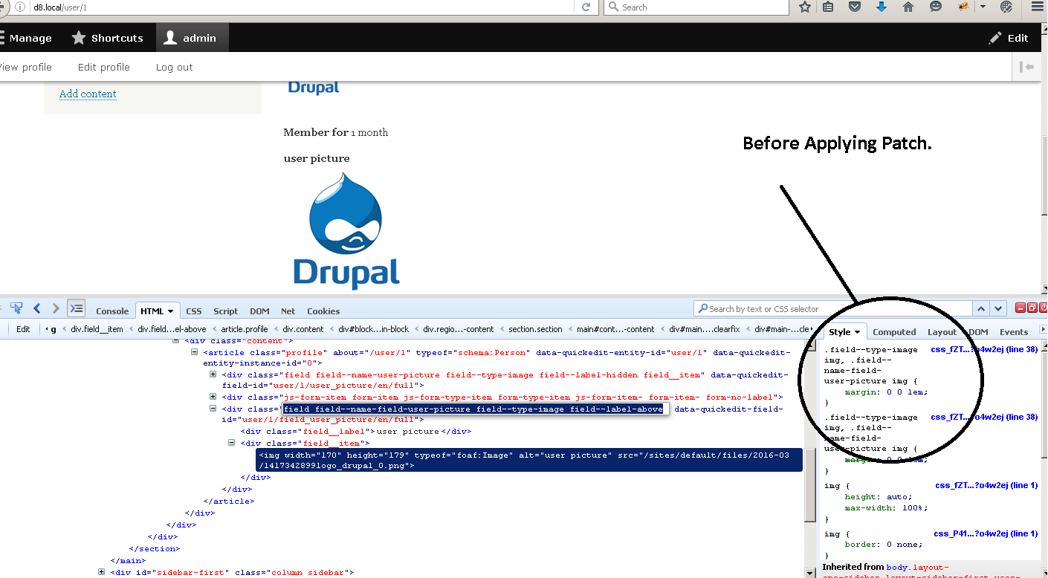This screenshot has width=1048, height=578.
Task: Go to the browser home page icon
Action: point(908,7)
